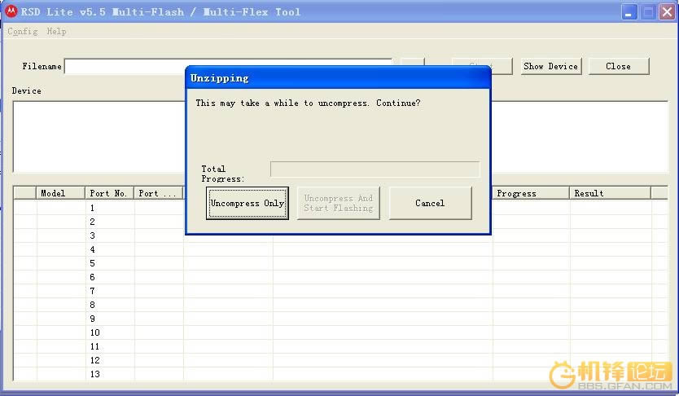Click the Total Progress bar
This screenshot has width=679, height=396.
[375, 169]
